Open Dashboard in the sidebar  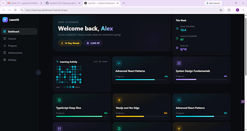pos(19,32)
